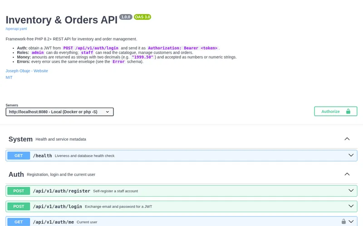This screenshot has width=363, height=226.
Task: Click 'Registration, login and the current user' description
Action: [61, 174]
